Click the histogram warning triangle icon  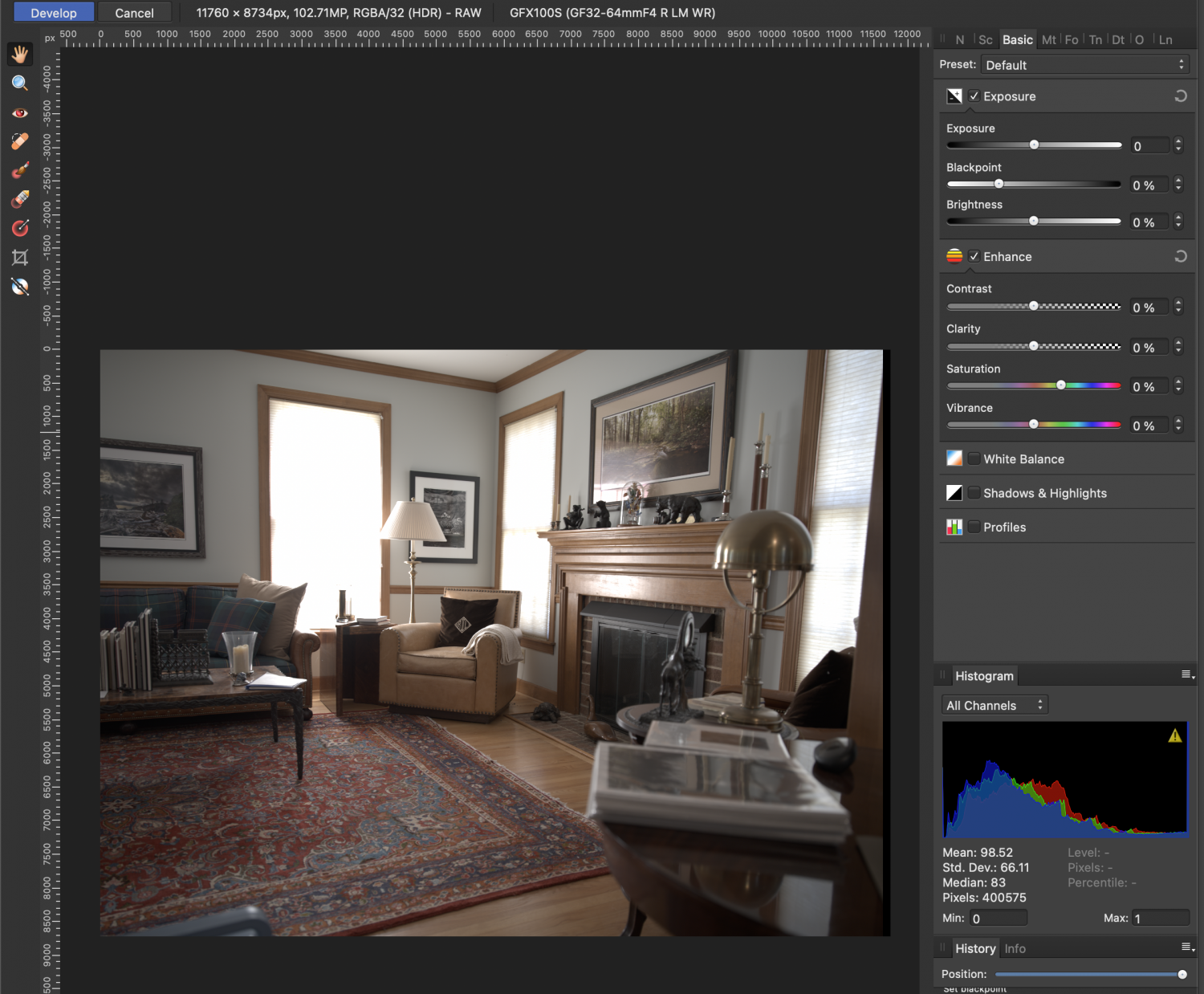[x=1174, y=735]
